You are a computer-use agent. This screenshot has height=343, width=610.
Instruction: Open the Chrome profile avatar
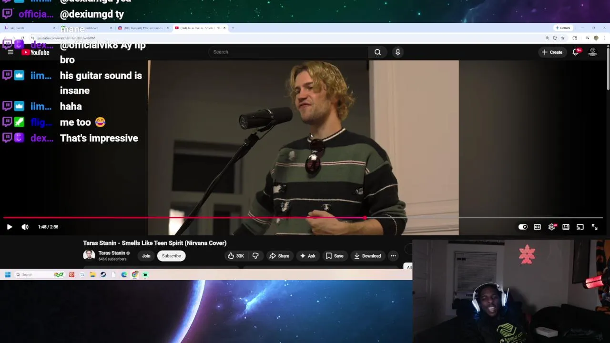tap(596, 38)
